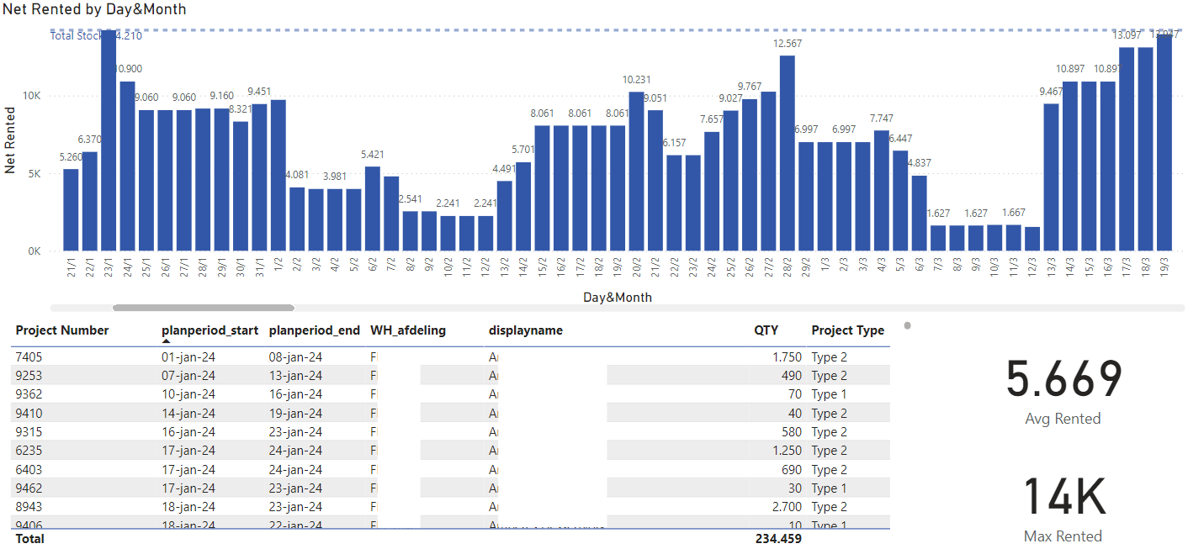Click the QTY value 1.750
This screenshot has width=1188, height=549.
(787, 356)
